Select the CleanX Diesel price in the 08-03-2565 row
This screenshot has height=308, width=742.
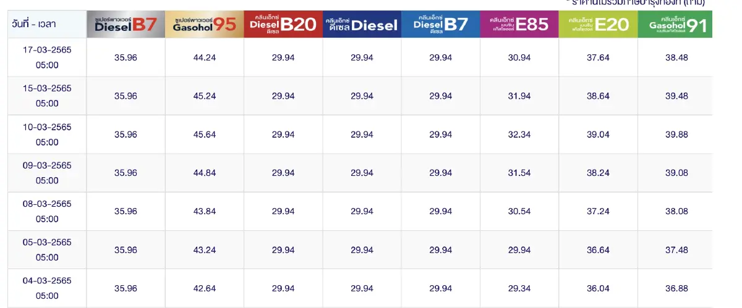tap(362, 211)
